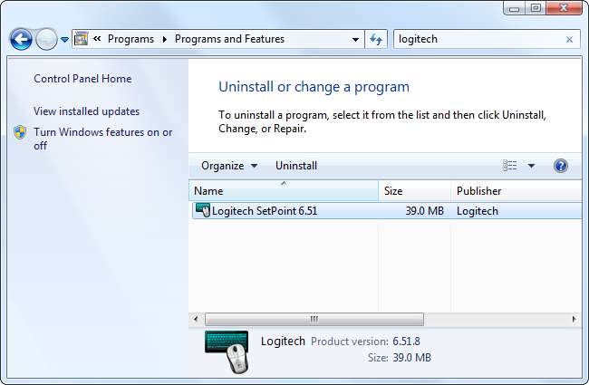Screen dimensions: 589x385
Task: Open the address bar history dropdown
Action: coord(355,40)
